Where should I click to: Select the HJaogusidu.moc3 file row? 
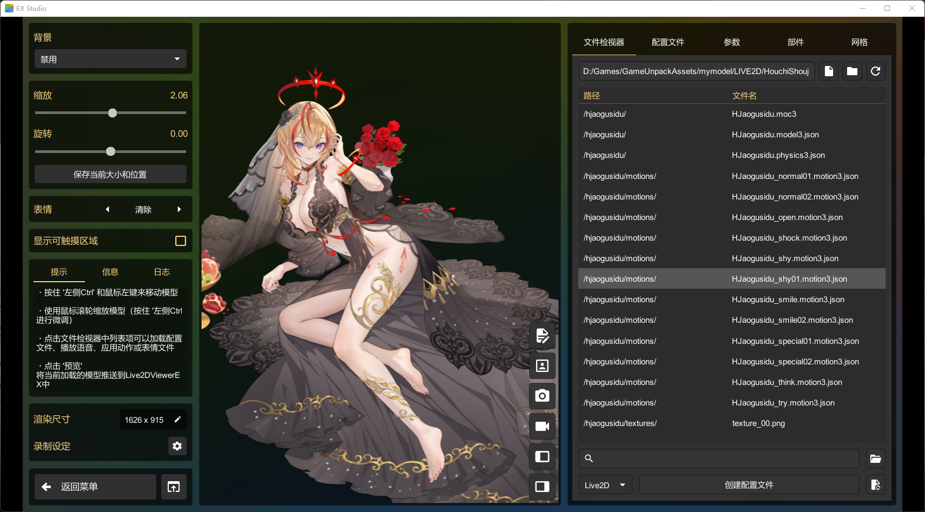click(732, 114)
